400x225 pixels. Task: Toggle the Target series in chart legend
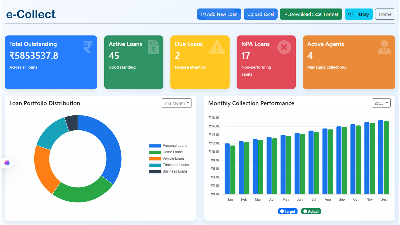(288, 211)
